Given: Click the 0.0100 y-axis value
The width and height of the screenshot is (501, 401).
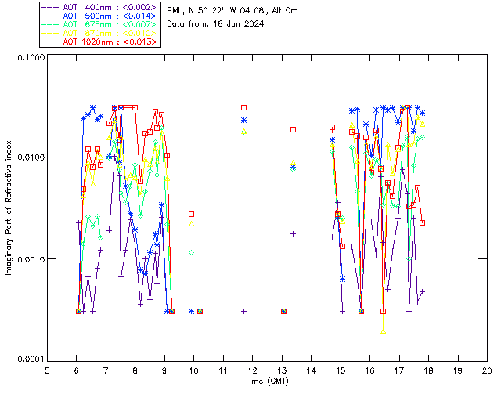Looking at the screenshot, I should click(x=31, y=157).
